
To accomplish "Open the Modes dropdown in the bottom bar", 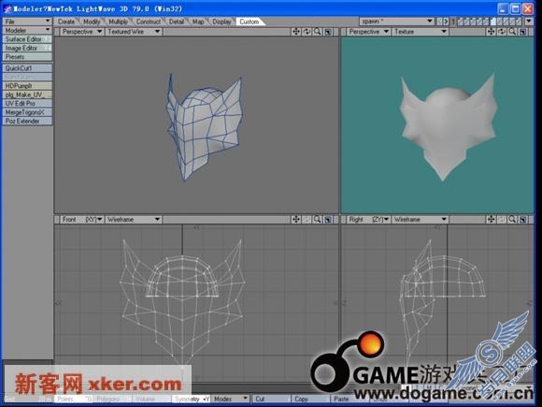I will [x=230, y=399].
